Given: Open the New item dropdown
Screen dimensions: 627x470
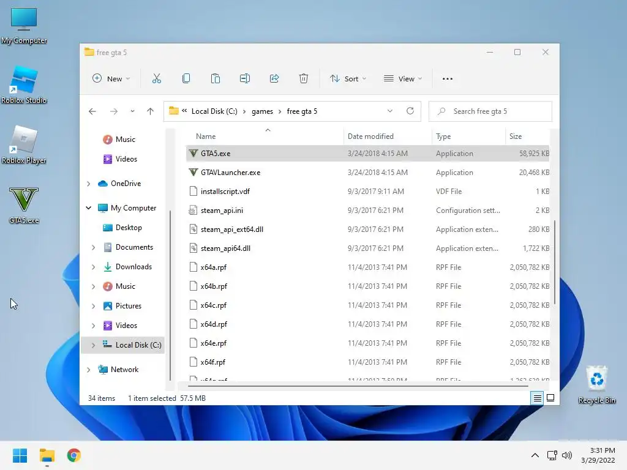Looking at the screenshot, I should pyautogui.click(x=111, y=79).
